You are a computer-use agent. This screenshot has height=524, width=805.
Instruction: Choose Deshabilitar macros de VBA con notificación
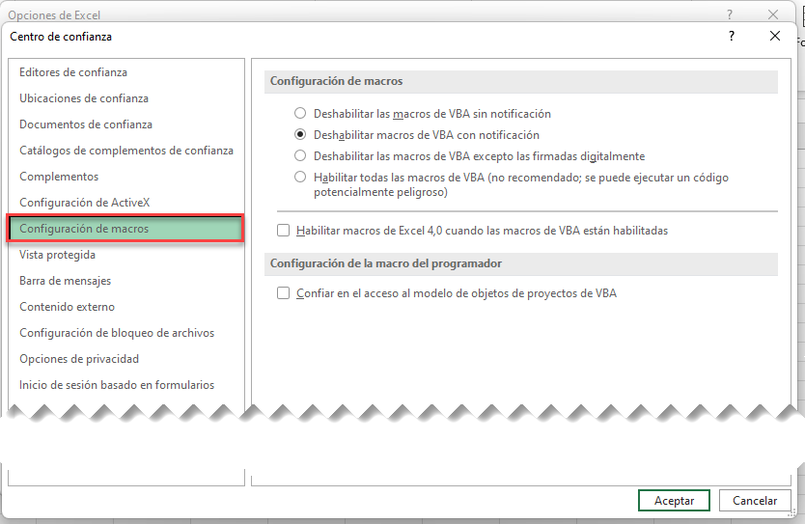tap(300, 134)
